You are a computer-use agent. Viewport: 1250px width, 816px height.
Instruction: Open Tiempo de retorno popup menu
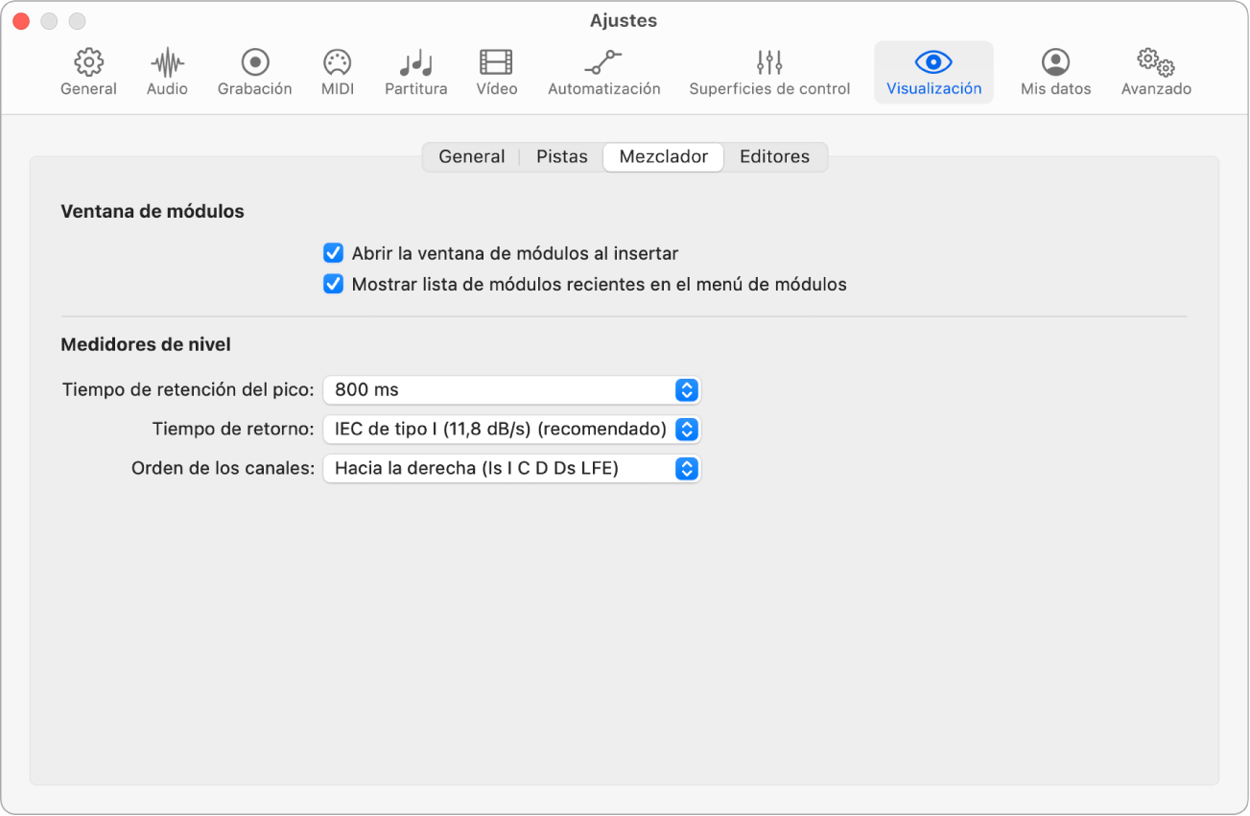pos(512,430)
